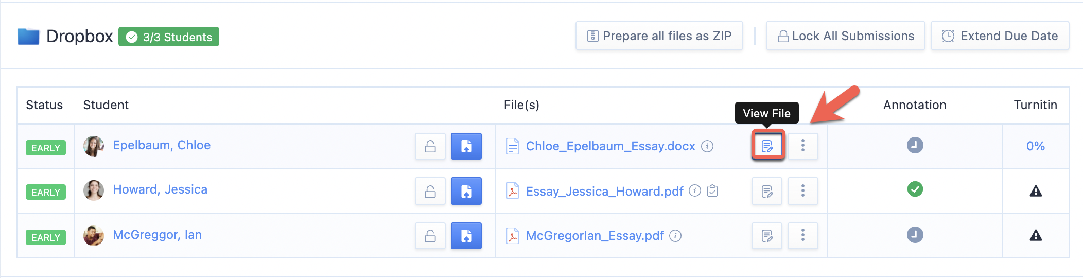Click clipboard check icon beside Essay_Jessica_Howard.pdf

pos(712,191)
